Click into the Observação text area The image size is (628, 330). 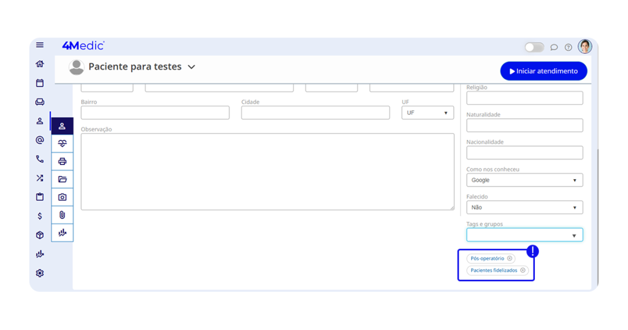coord(267,172)
